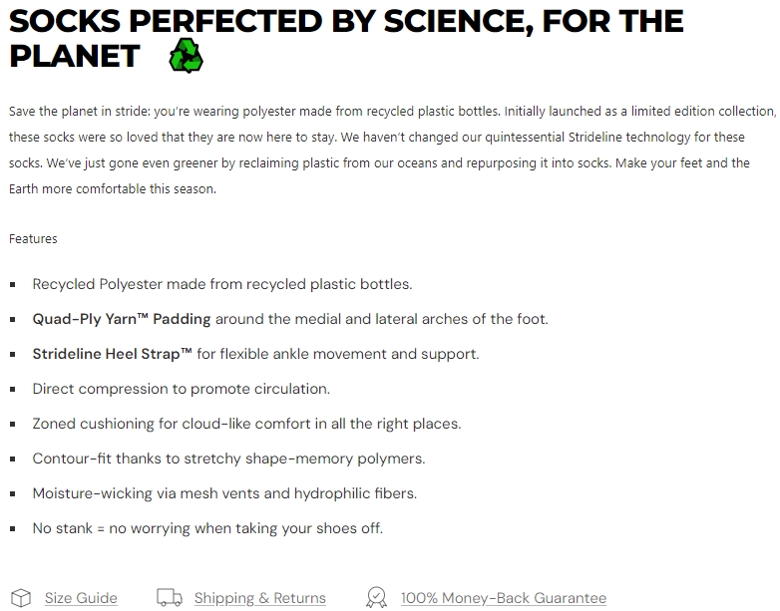Click the bullet marker before Recycled Polyester
This screenshot has height=611, width=780.
(13, 285)
